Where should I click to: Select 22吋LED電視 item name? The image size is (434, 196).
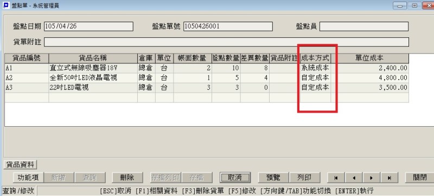pyautogui.click(x=93, y=88)
